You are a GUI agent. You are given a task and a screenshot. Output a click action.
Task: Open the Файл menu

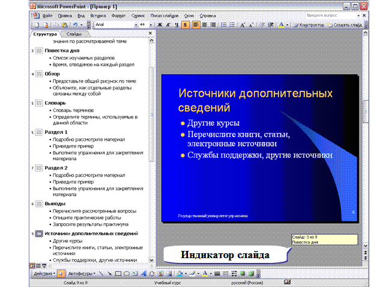click(x=47, y=16)
